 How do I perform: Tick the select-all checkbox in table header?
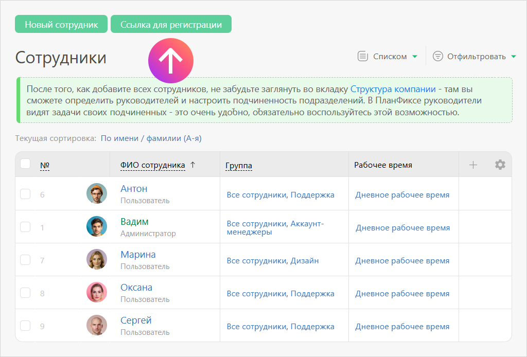tap(25, 164)
